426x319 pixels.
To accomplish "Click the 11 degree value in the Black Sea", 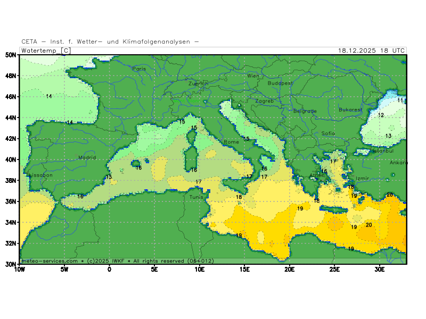I will (x=400, y=100).
